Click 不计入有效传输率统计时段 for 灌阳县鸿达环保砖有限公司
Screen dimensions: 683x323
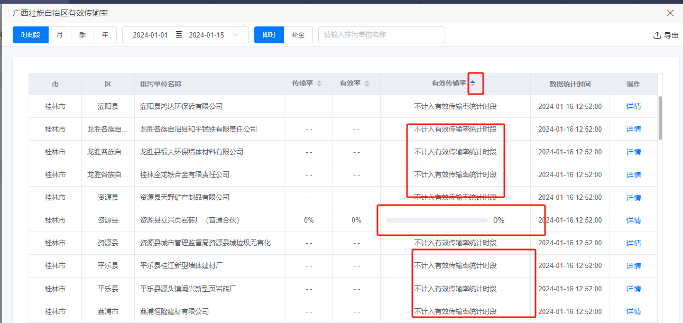455,106
